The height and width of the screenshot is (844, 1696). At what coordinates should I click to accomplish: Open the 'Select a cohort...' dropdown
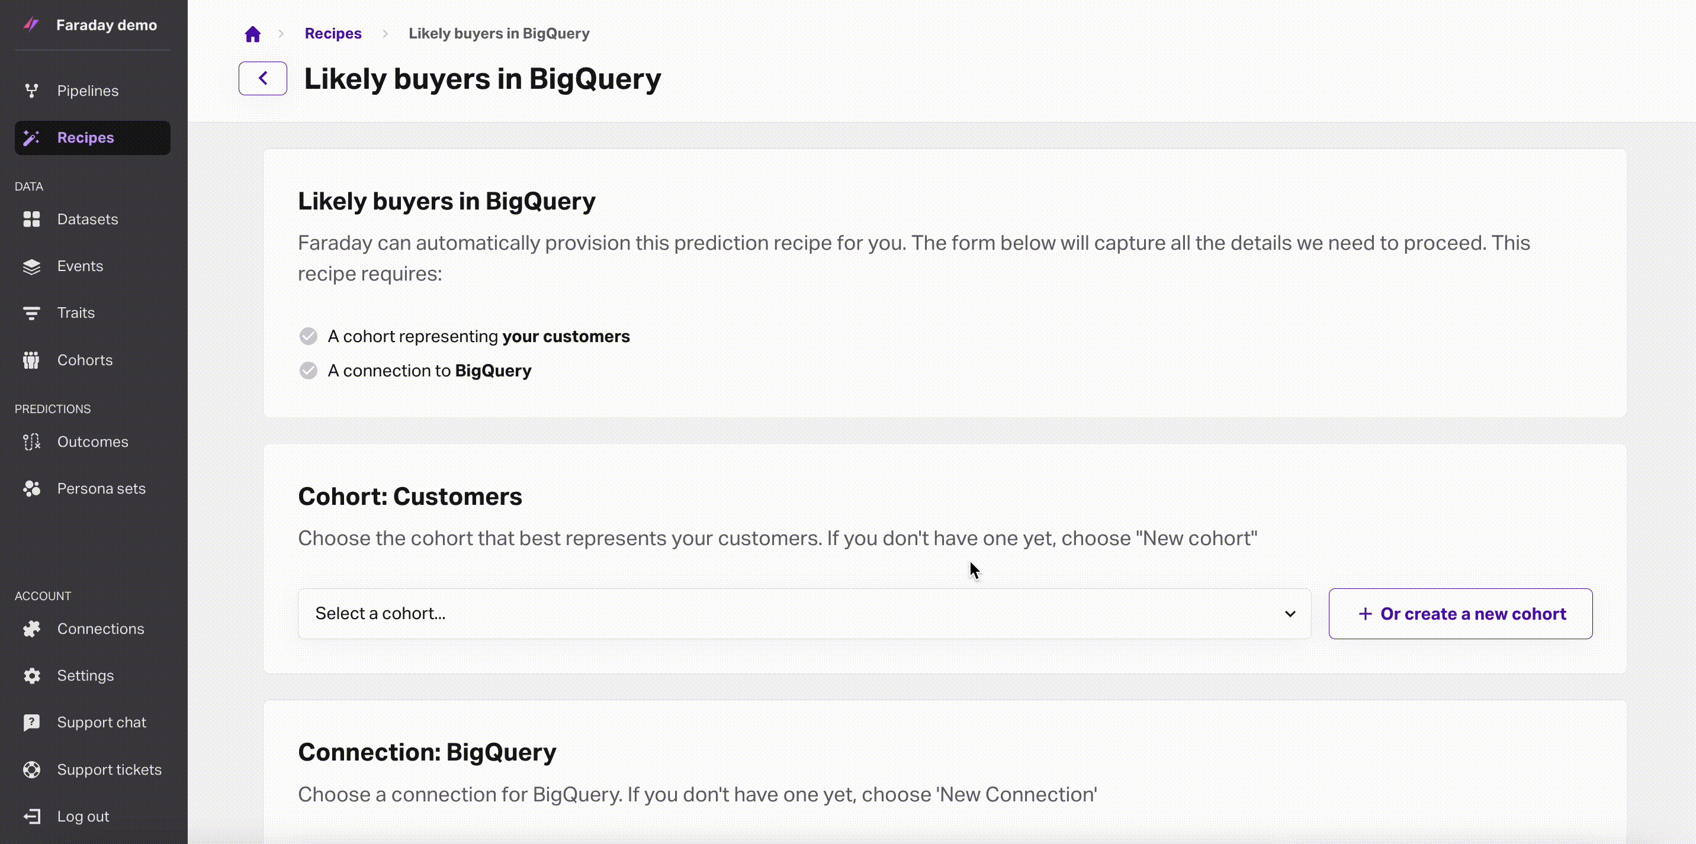[x=804, y=614]
